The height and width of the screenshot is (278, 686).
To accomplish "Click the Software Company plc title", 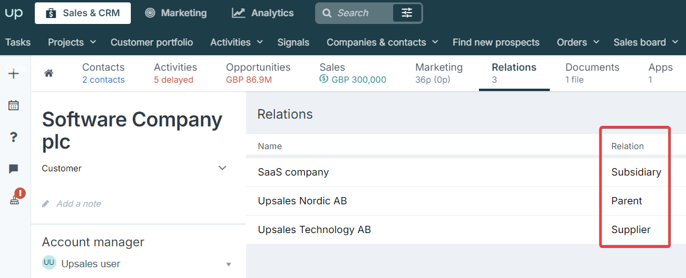I will point(132,131).
